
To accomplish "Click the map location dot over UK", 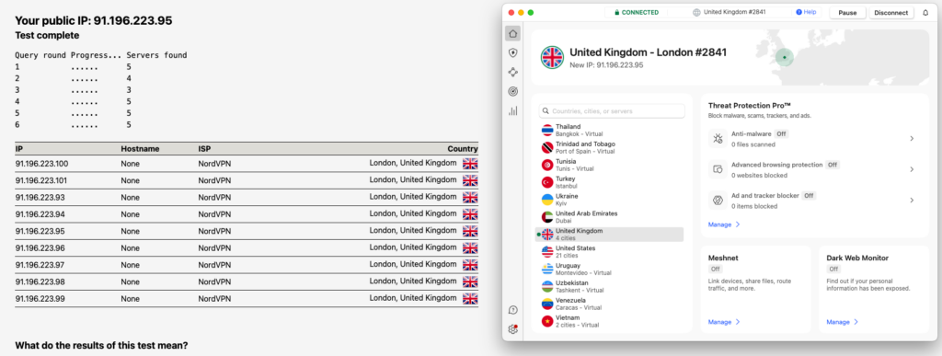I will 784,58.
